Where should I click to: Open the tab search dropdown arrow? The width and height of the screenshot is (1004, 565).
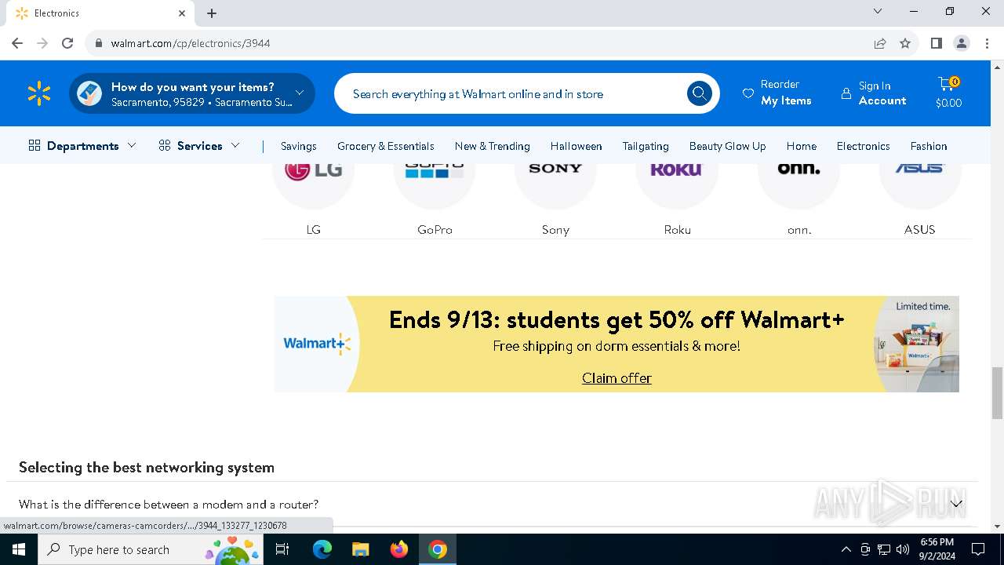click(878, 12)
